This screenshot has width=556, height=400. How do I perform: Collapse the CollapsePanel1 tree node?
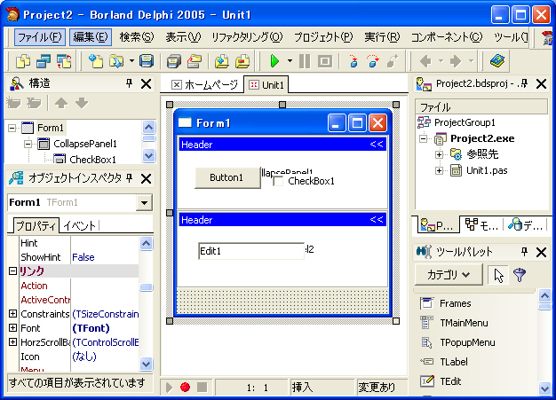coord(28,144)
